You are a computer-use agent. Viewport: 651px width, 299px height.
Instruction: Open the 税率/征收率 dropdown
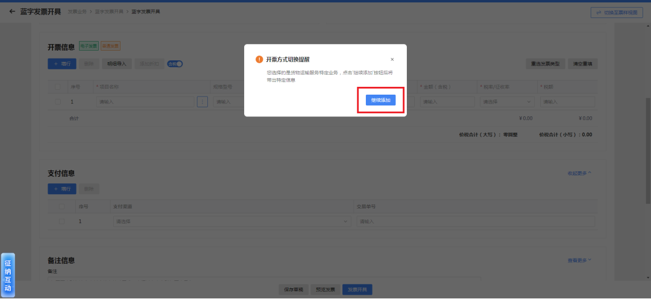click(507, 102)
